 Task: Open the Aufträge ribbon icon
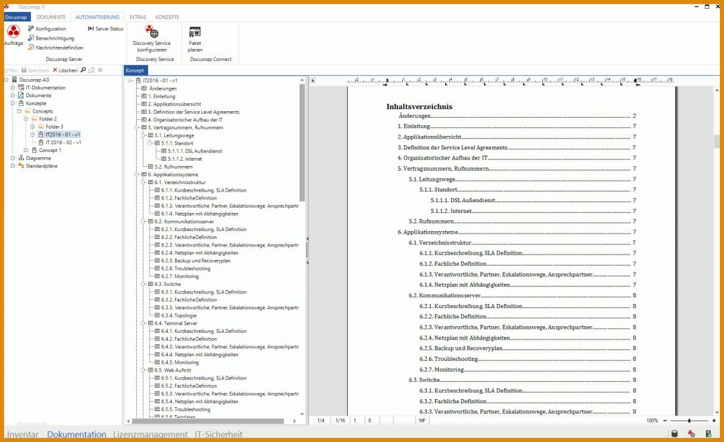(13, 35)
